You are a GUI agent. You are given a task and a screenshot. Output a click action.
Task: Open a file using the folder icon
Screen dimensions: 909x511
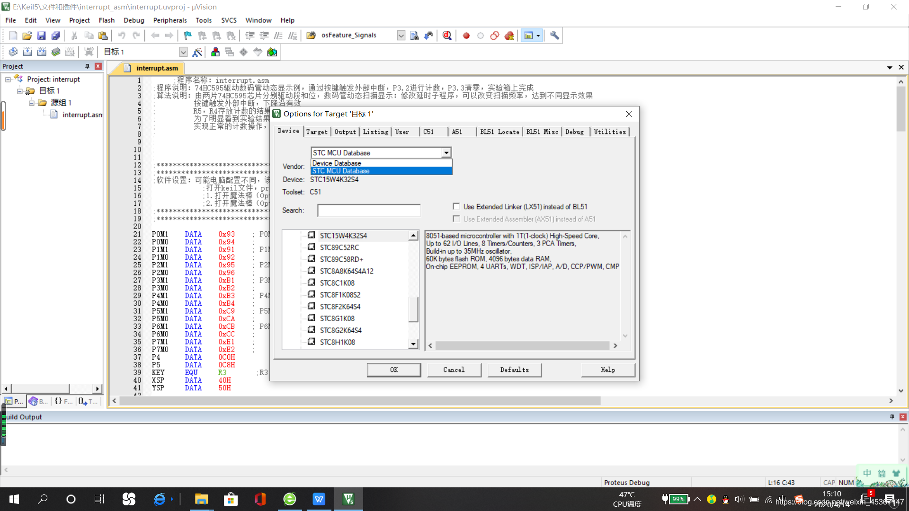[27, 35]
